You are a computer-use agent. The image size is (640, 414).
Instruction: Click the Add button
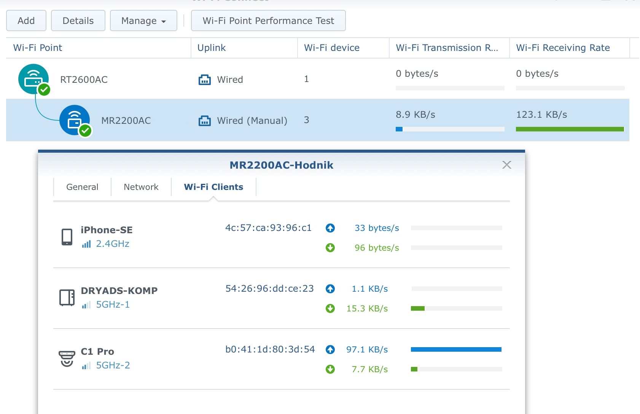pos(26,21)
